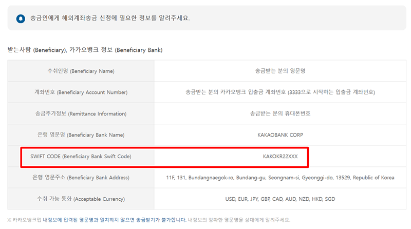Click the 수취인명 (Beneficiary Name) label cell
This screenshot has width=411, height=229.
pos(81,71)
